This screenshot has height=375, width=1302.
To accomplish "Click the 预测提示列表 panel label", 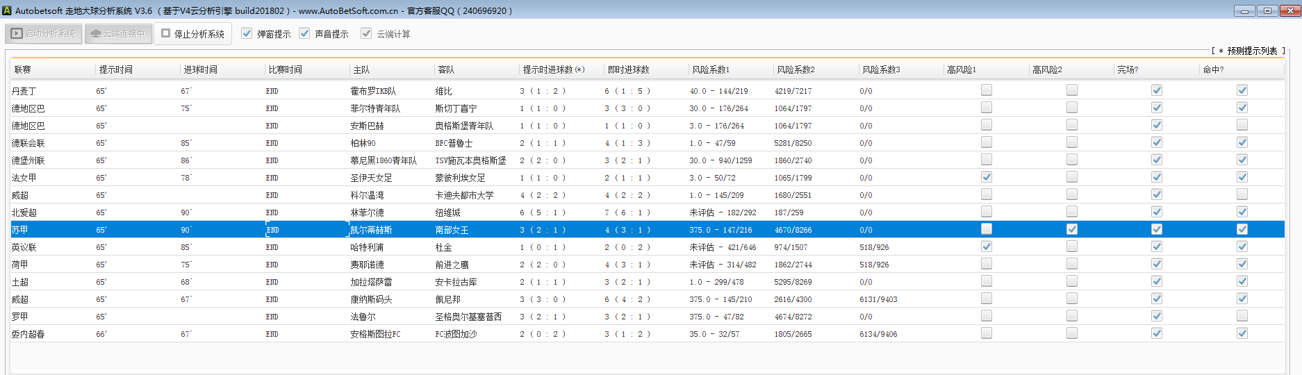I will (1251, 51).
